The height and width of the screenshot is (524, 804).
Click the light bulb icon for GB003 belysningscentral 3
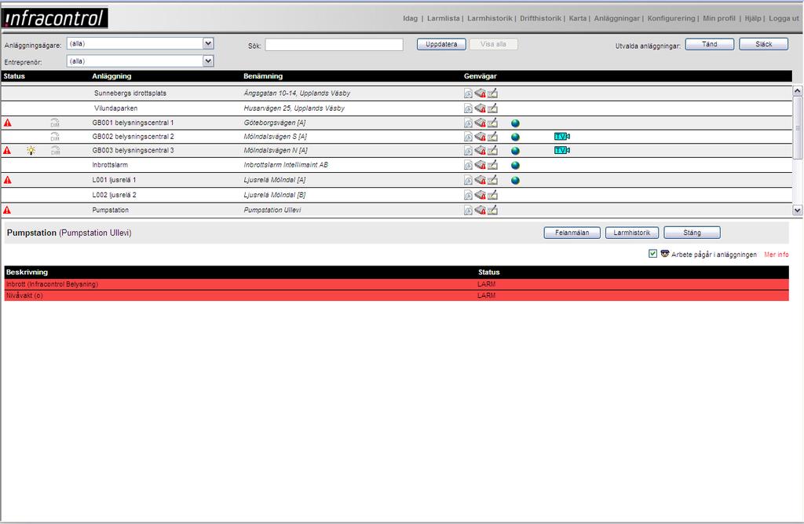(x=31, y=150)
